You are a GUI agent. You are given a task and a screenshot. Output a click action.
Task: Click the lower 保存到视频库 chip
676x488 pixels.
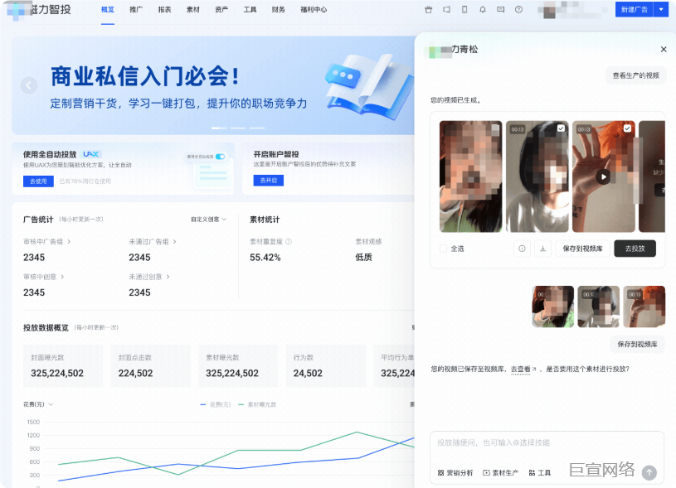[638, 344]
